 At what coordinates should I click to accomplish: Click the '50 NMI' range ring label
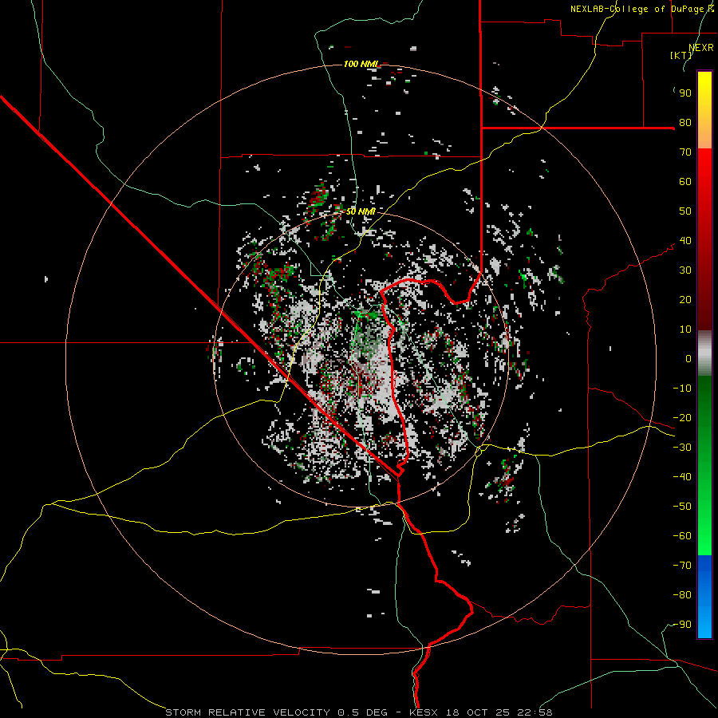pyautogui.click(x=361, y=211)
